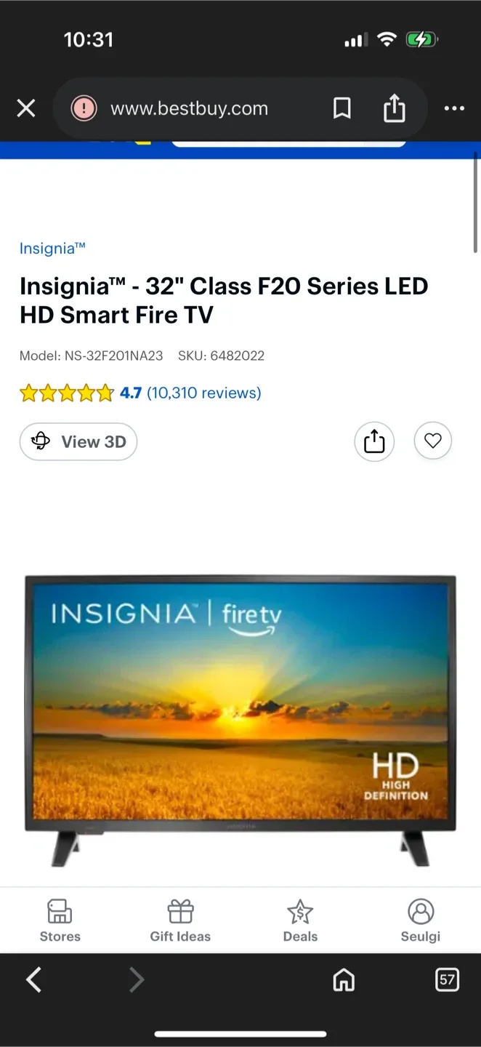
Task: Open the Seulgi account tab
Action: click(x=421, y=920)
